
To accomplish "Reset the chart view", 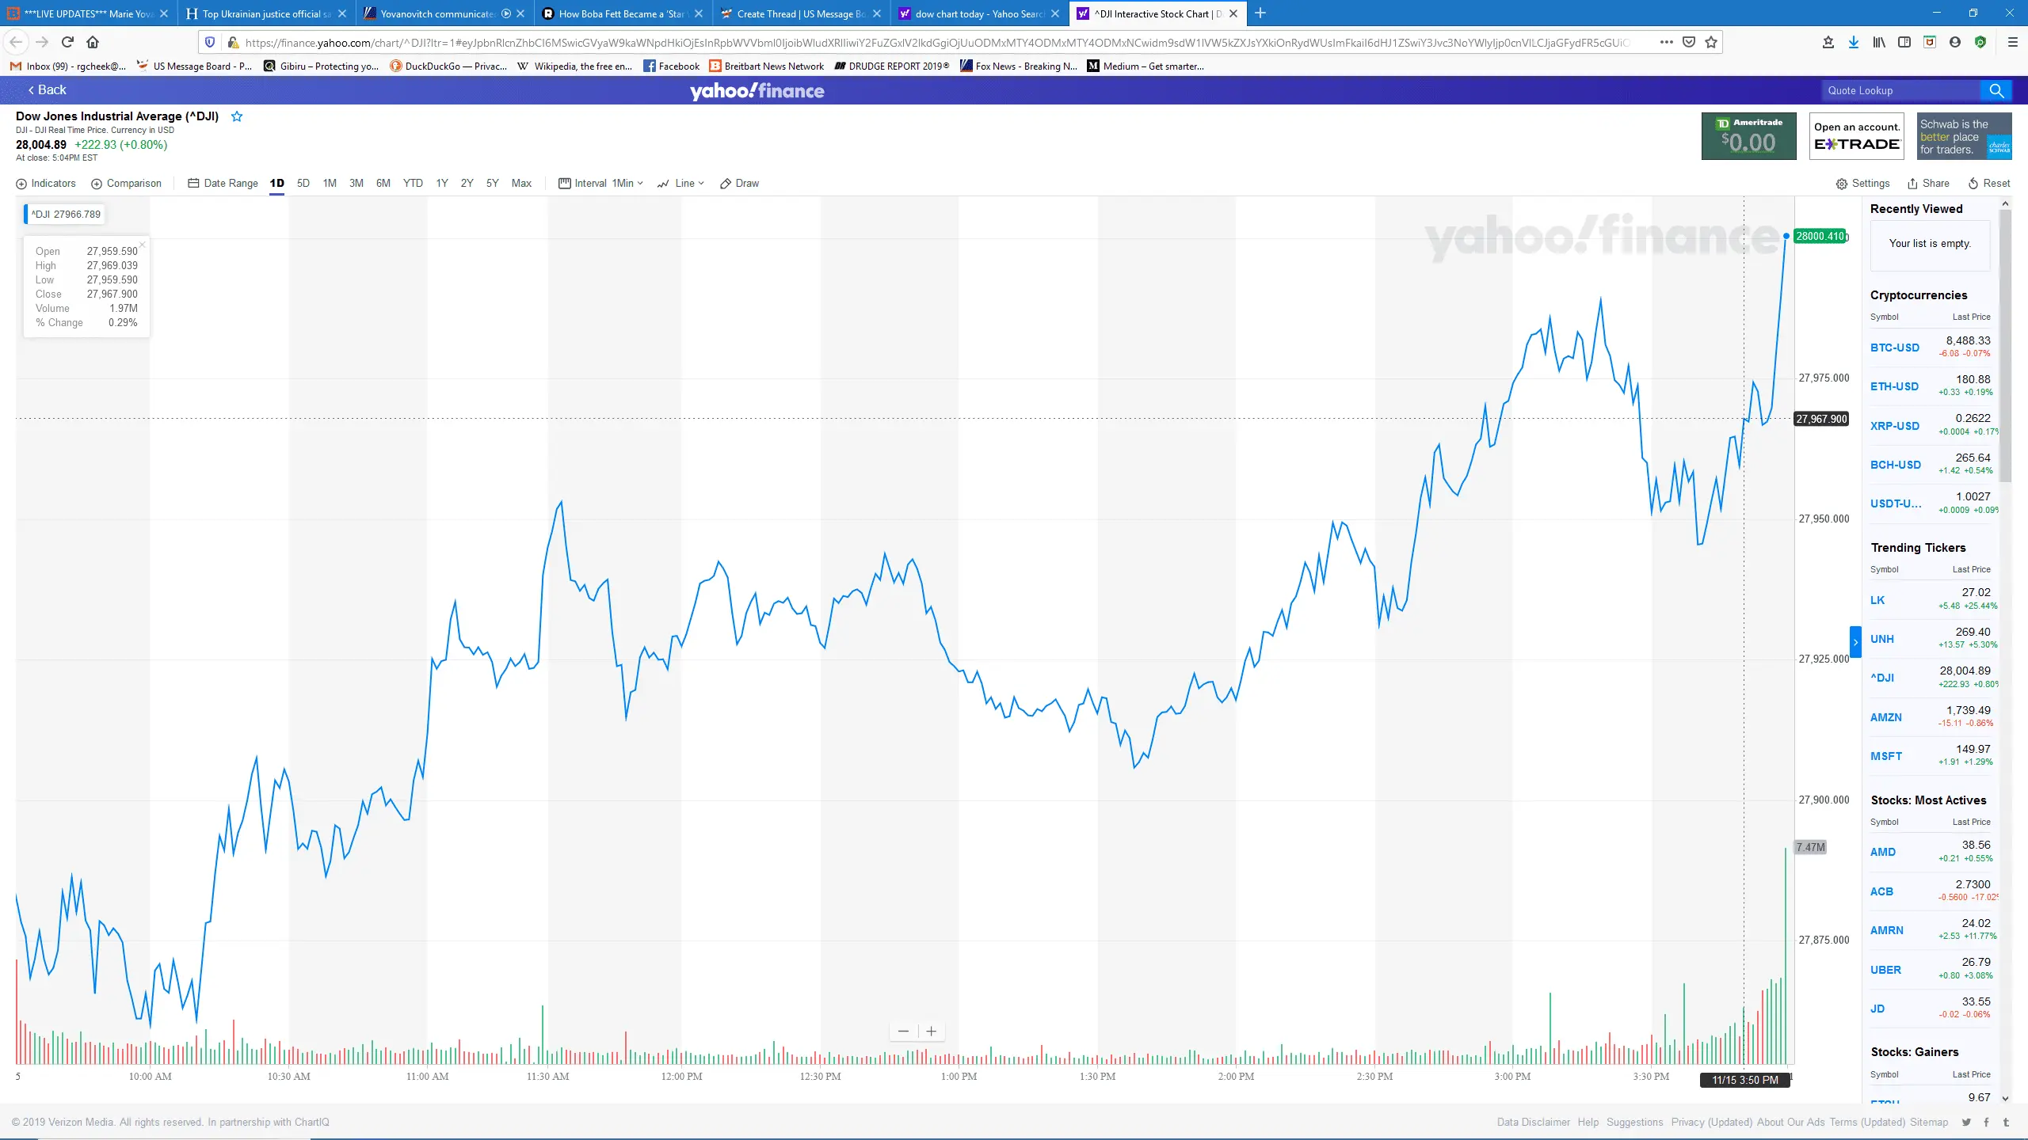I will (1989, 184).
